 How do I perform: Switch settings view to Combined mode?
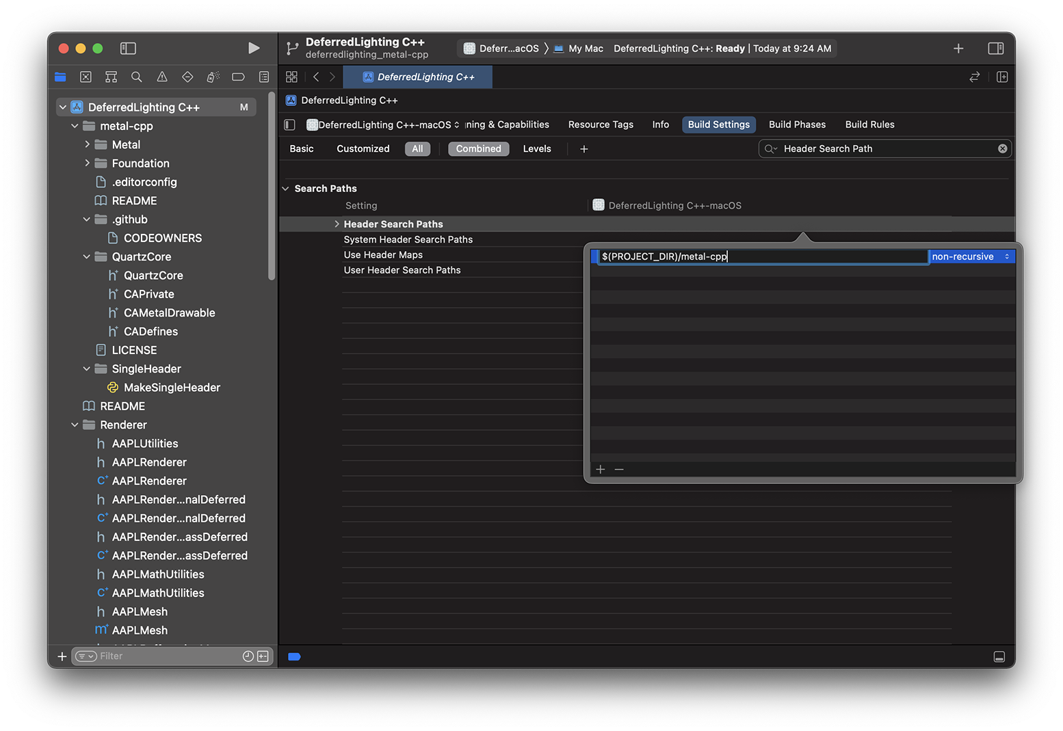point(478,148)
